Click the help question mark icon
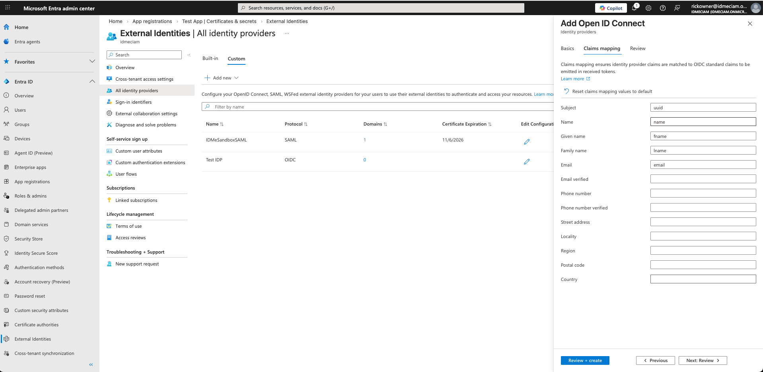The image size is (763, 372). tap(663, 8)
